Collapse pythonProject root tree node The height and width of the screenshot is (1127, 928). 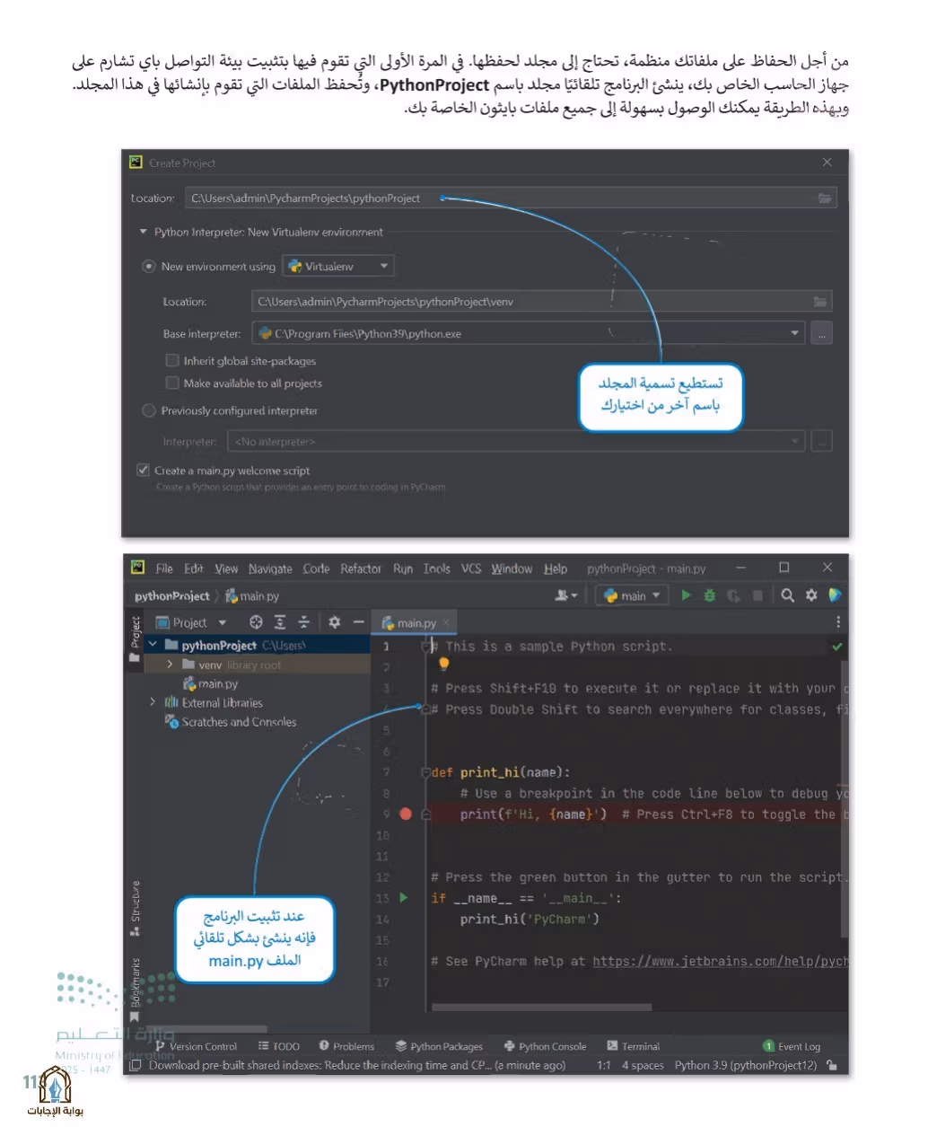click(153, 645)
